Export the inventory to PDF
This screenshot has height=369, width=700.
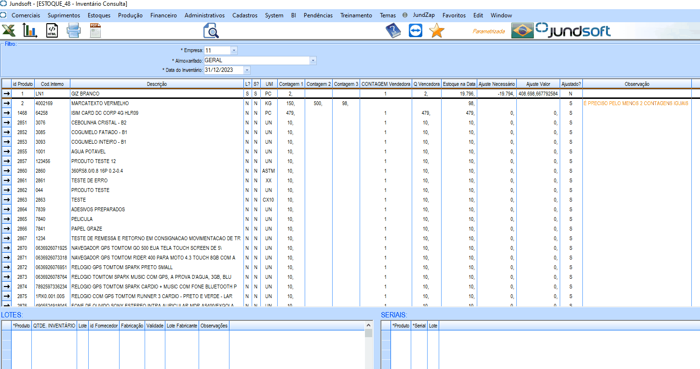pos(95,30)
